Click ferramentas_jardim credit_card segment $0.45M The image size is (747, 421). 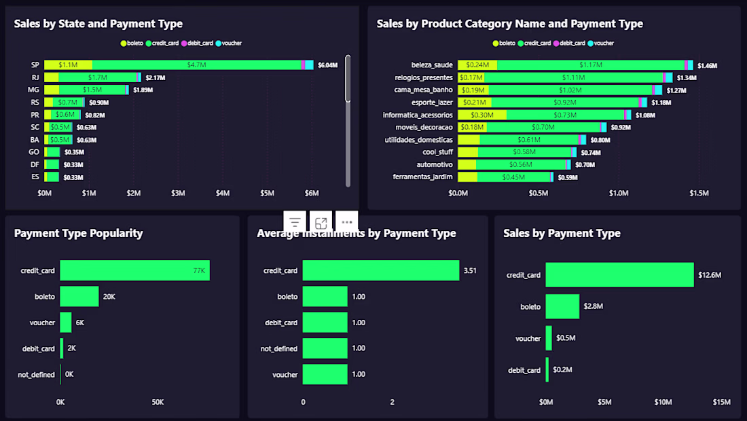click(x=513, y=177)
